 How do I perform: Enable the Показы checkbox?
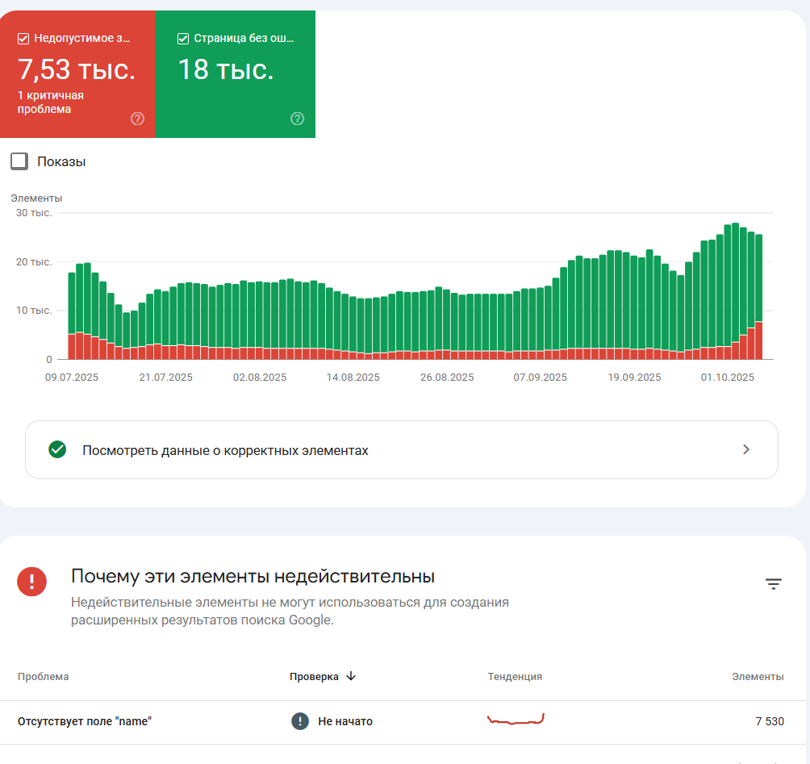19,161
